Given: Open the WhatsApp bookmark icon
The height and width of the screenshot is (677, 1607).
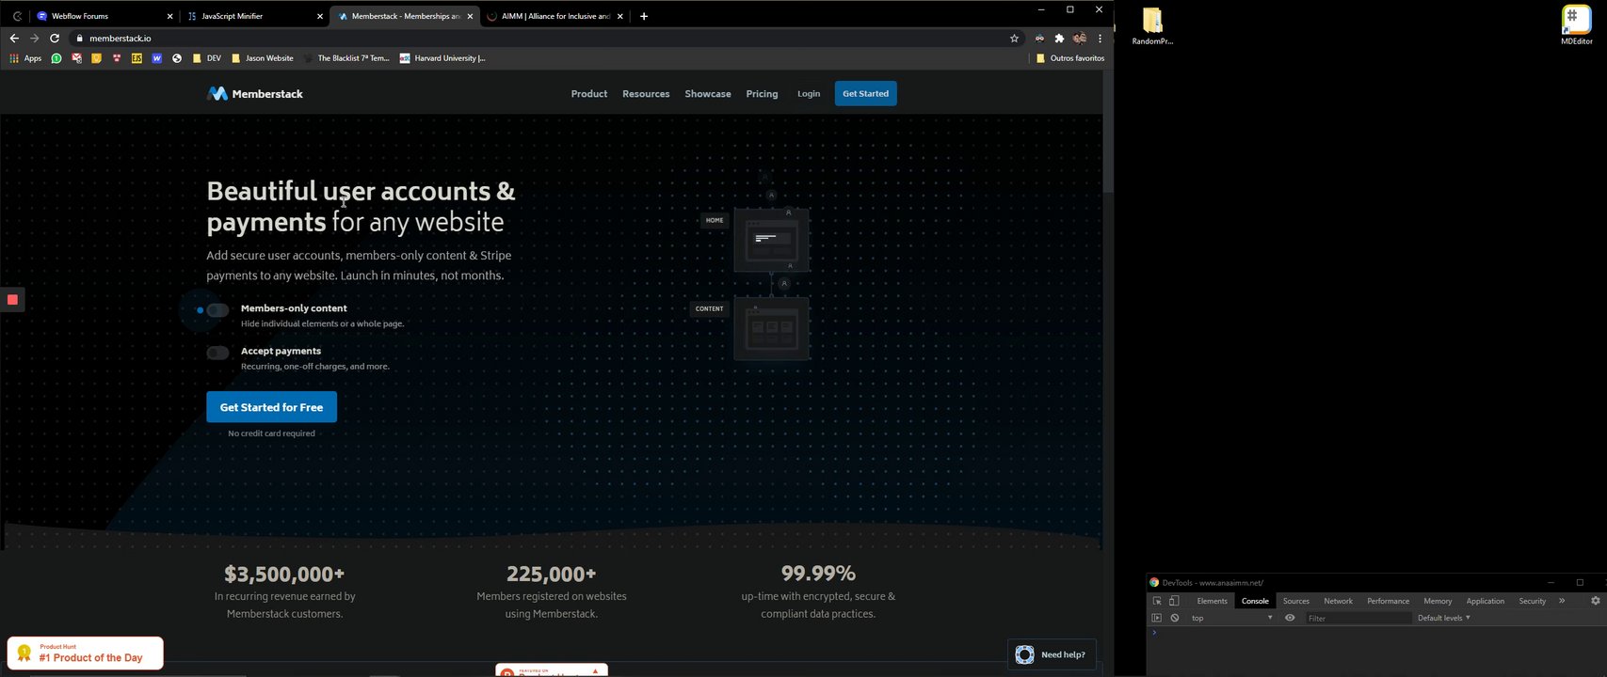Looking at the screenshot, I should 56,58.
